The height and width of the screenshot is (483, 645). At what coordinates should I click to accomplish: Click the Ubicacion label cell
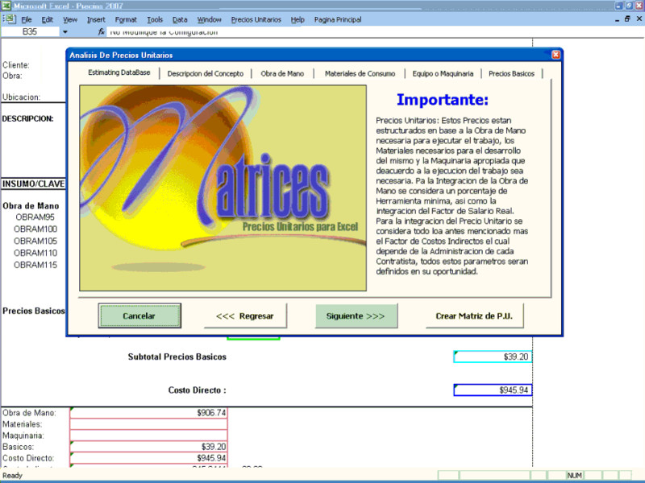[x=22, y=97]
